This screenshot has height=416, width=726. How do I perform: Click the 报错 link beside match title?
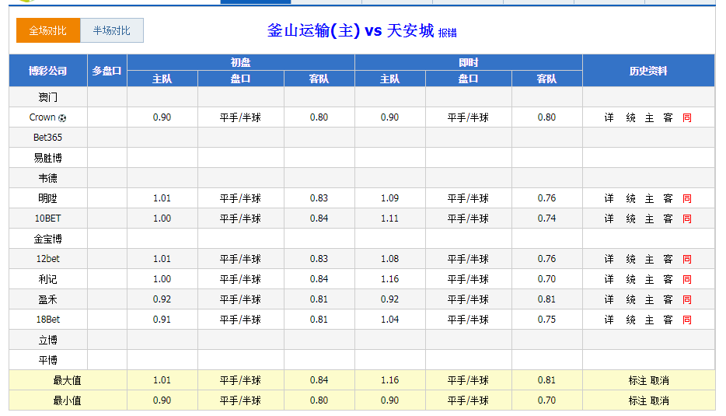pos(447,33)
